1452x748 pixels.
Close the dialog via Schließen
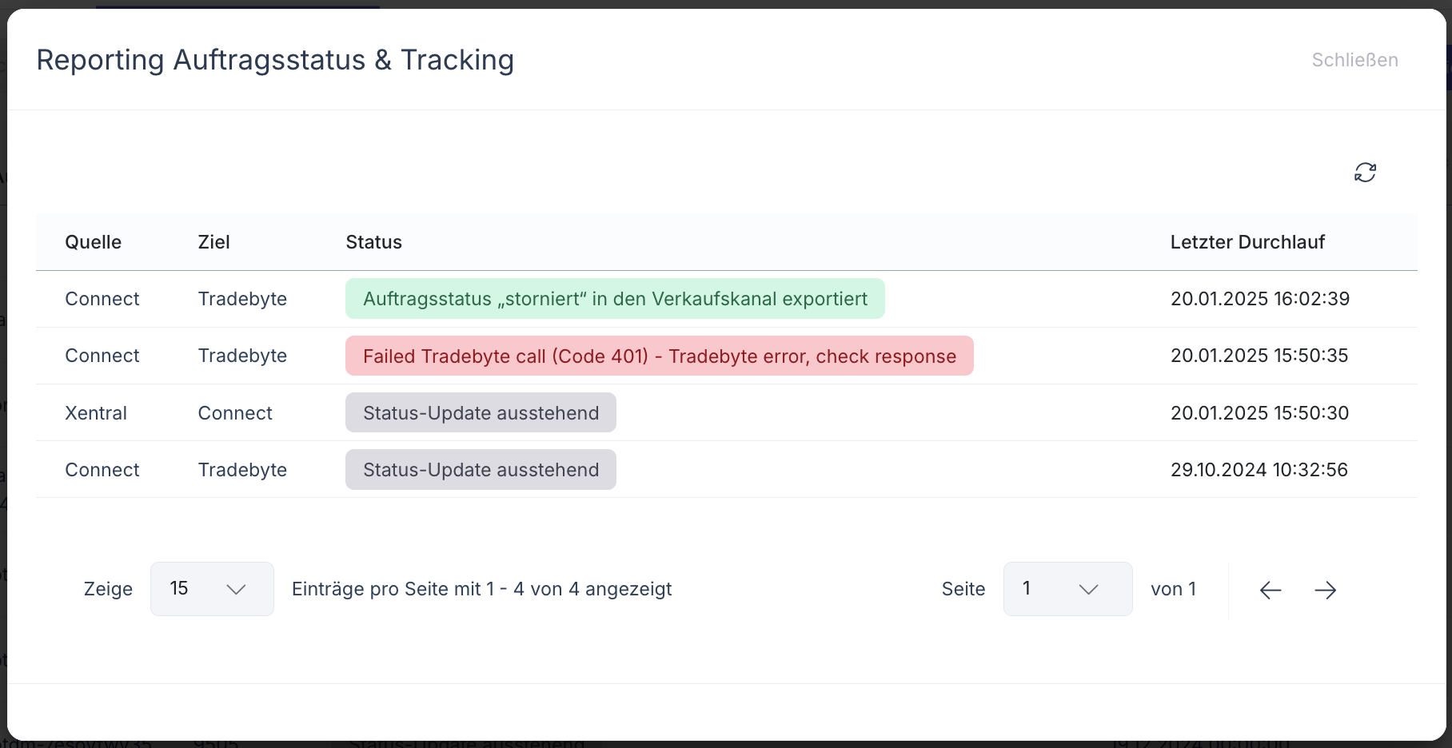pos(1354,60)
